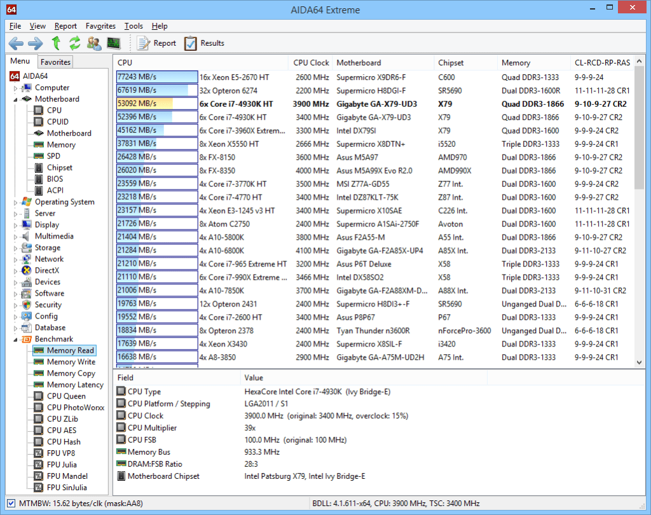Image resolution: width=651 pixels, height=515 pixels.
Task: Click the CPU PhotoWorxx benchmark icon
Action: tap(39, 408)
